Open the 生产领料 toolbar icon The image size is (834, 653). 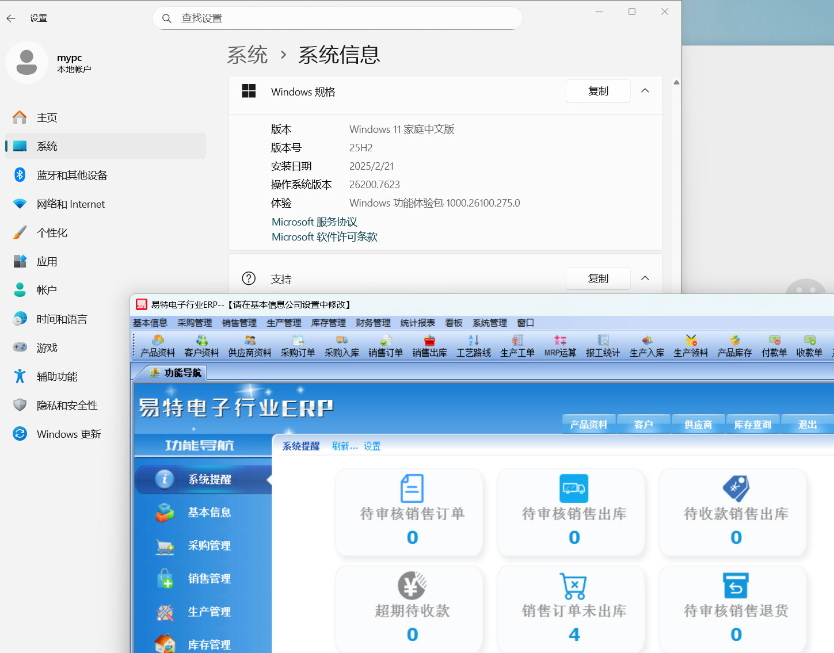(691, 346)
